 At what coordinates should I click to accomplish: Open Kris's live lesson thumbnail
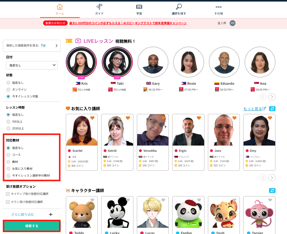pyautogui.click(x=81, y=62)
